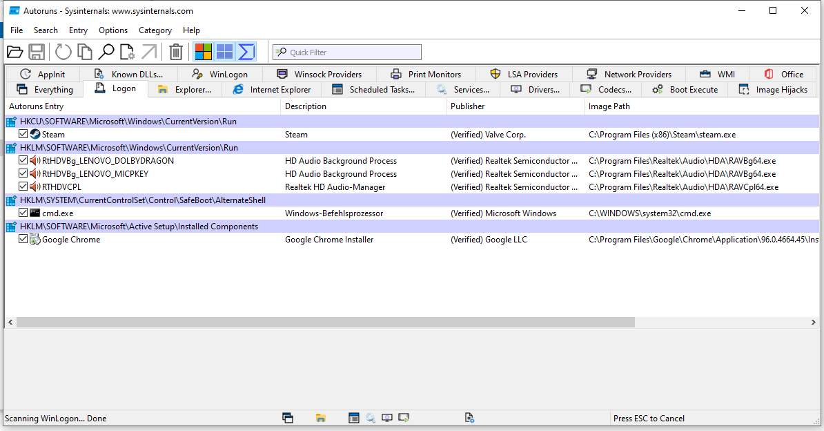Click the horizontal scrollbar left arrow

pyautogui.click(x=10, y=322)
